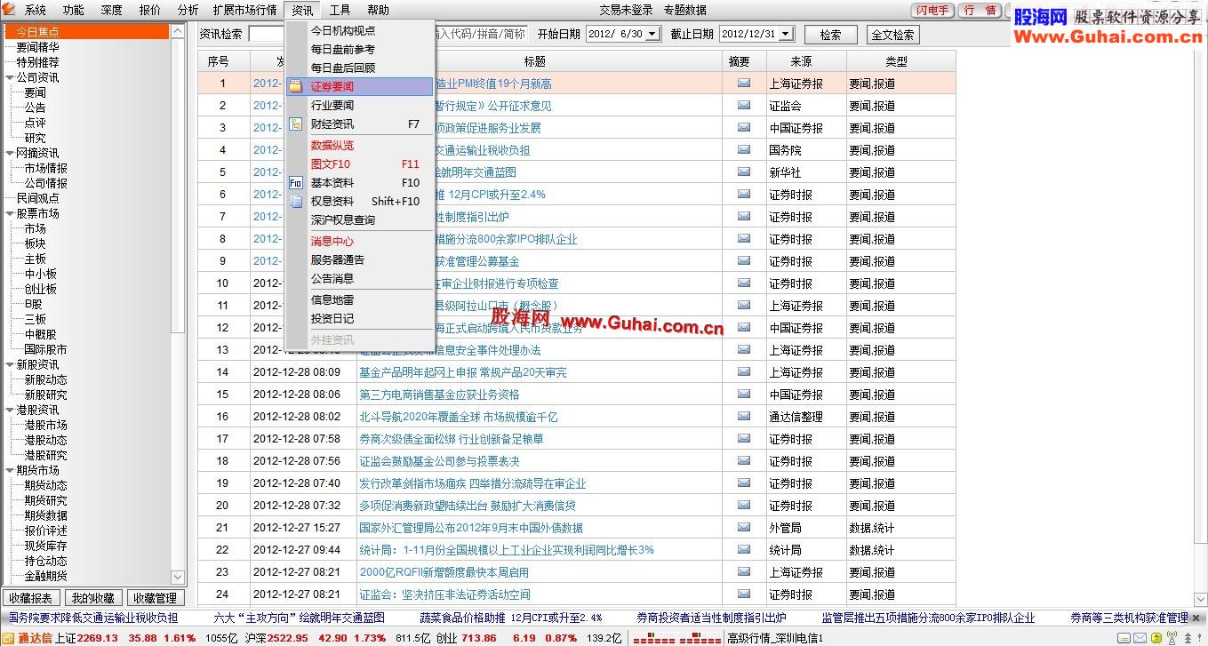Collapse the 港股资讯 tree node
The height and width of the screenshot is (646, 1208).
tap(10, 410)
